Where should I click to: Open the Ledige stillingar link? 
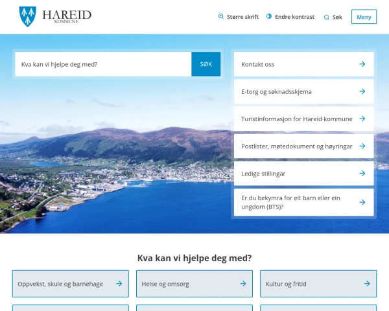click(x=303, y=174)
